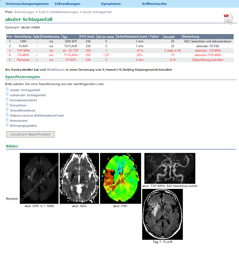Image resolution: width=239 pixels, height=265 pixels.
Task: Open the DWI b=1000 image thumbnail
Action: [39, 178]
